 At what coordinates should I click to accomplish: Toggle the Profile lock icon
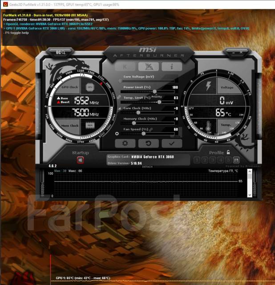pyautogui.click(x=228, y=152)
